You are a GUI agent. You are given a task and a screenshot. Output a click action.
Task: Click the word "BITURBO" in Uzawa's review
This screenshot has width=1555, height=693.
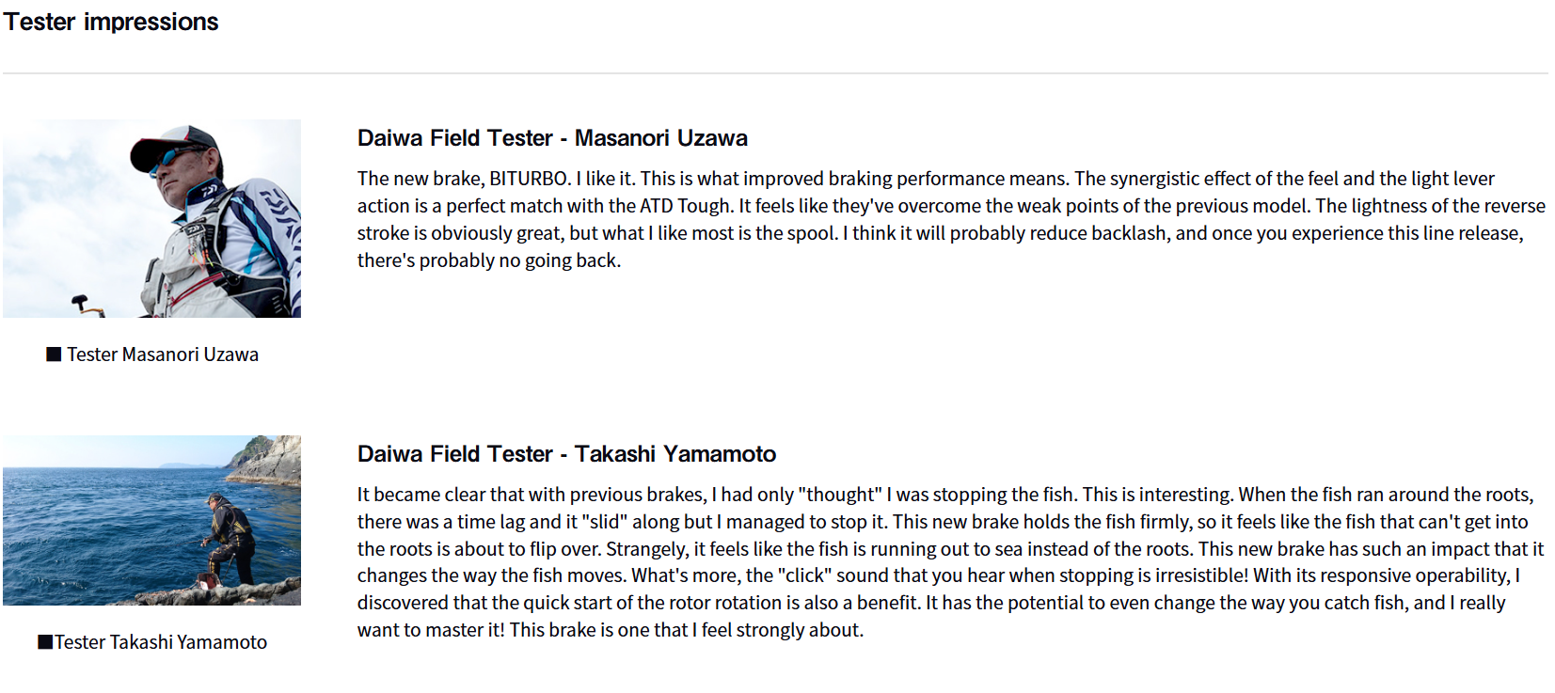click(x=529, y=179)
